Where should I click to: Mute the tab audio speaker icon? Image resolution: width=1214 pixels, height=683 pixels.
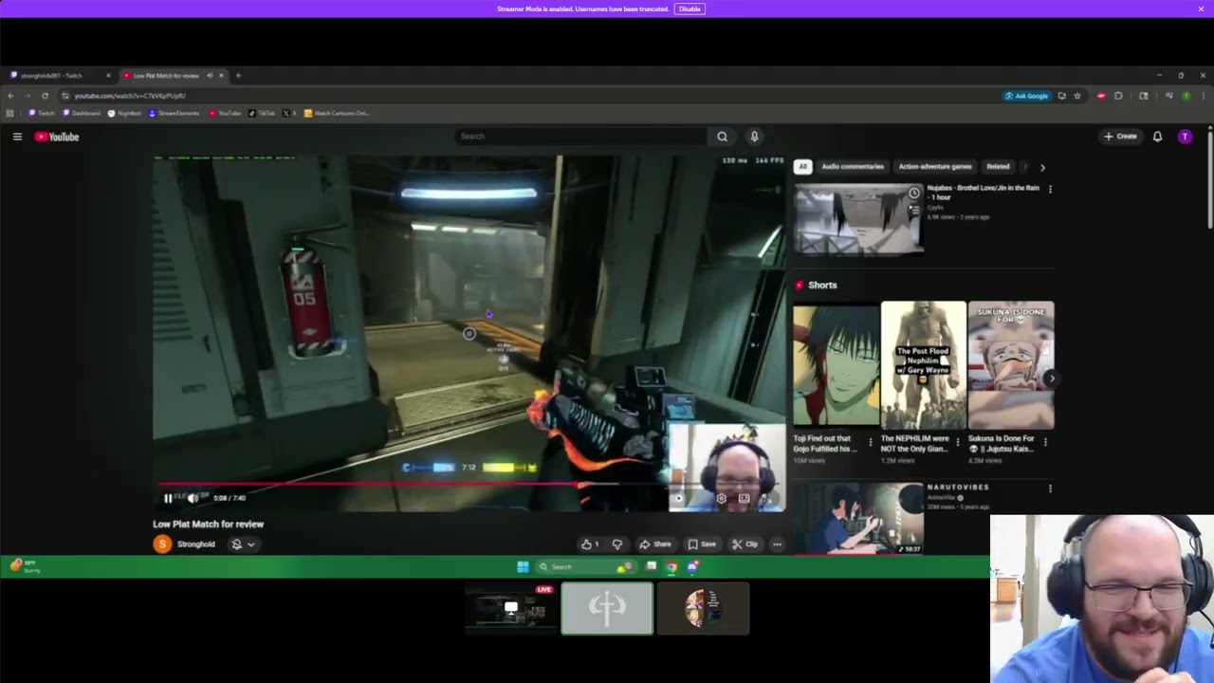[x=210, y=76]
